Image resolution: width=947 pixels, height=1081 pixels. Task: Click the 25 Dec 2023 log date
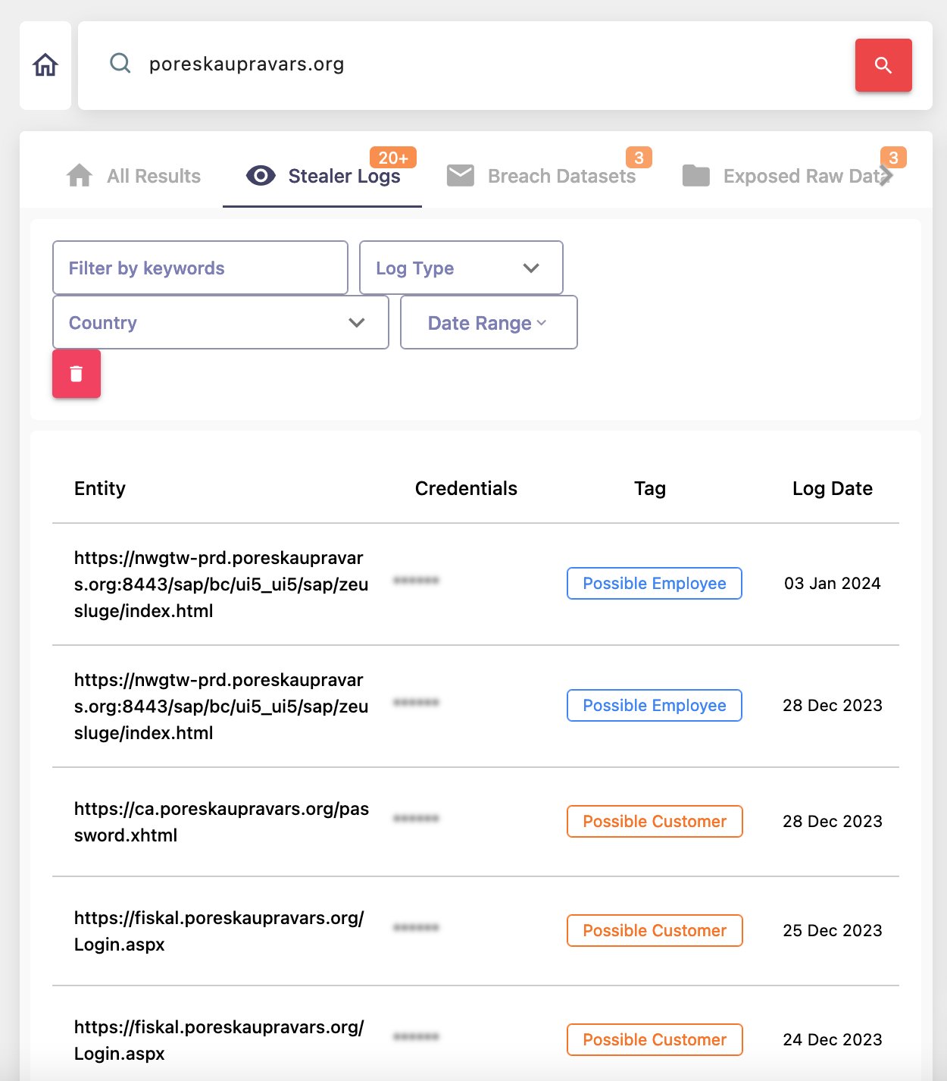tap(833, 930)
